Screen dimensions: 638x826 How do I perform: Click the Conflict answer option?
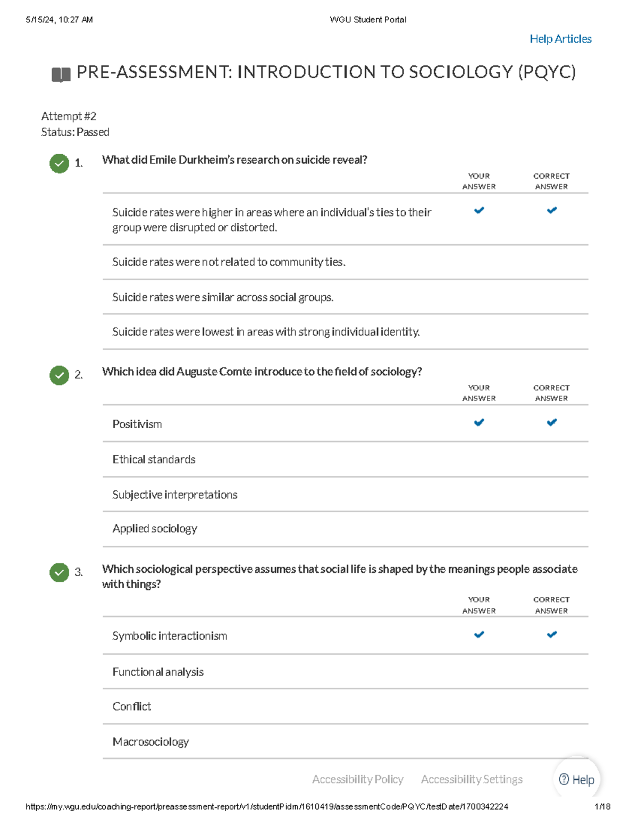(x=132, y=706)
